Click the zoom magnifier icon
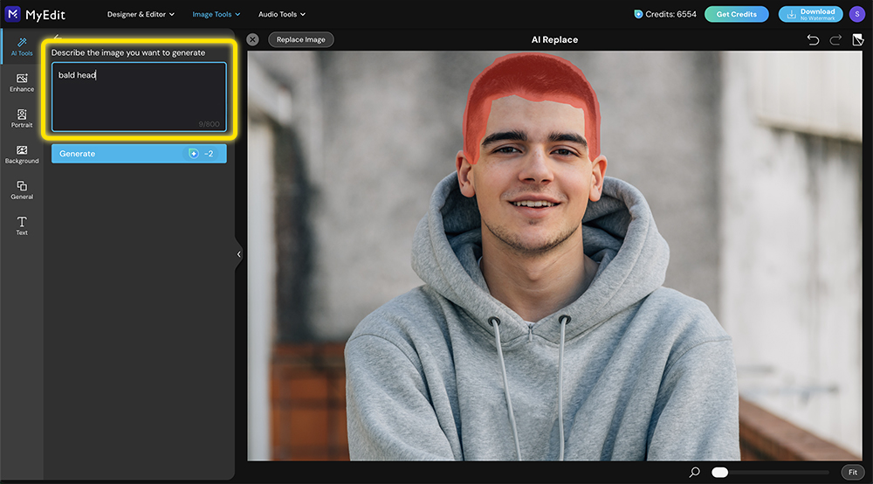873x484 pixels. 694,472
